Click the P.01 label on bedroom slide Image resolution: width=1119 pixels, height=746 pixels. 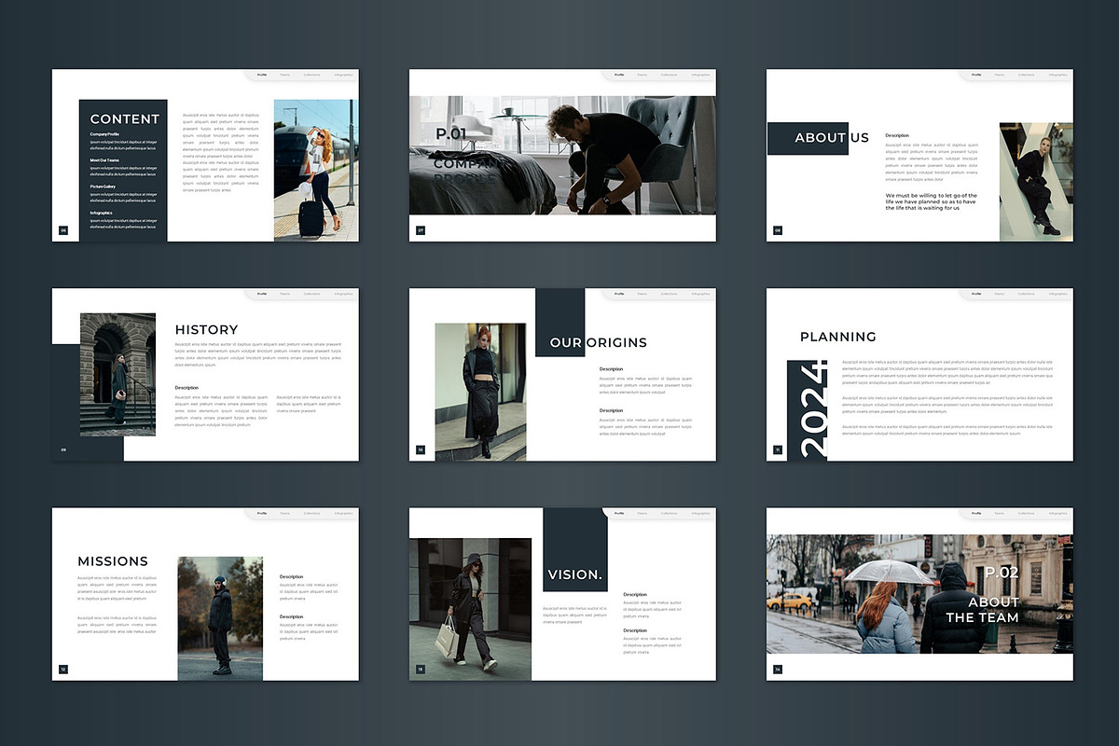(450, 134)
